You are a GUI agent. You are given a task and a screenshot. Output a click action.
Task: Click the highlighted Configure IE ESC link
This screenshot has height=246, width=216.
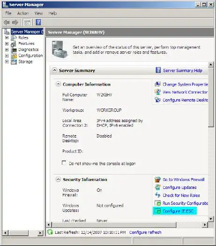pos(178,211)
